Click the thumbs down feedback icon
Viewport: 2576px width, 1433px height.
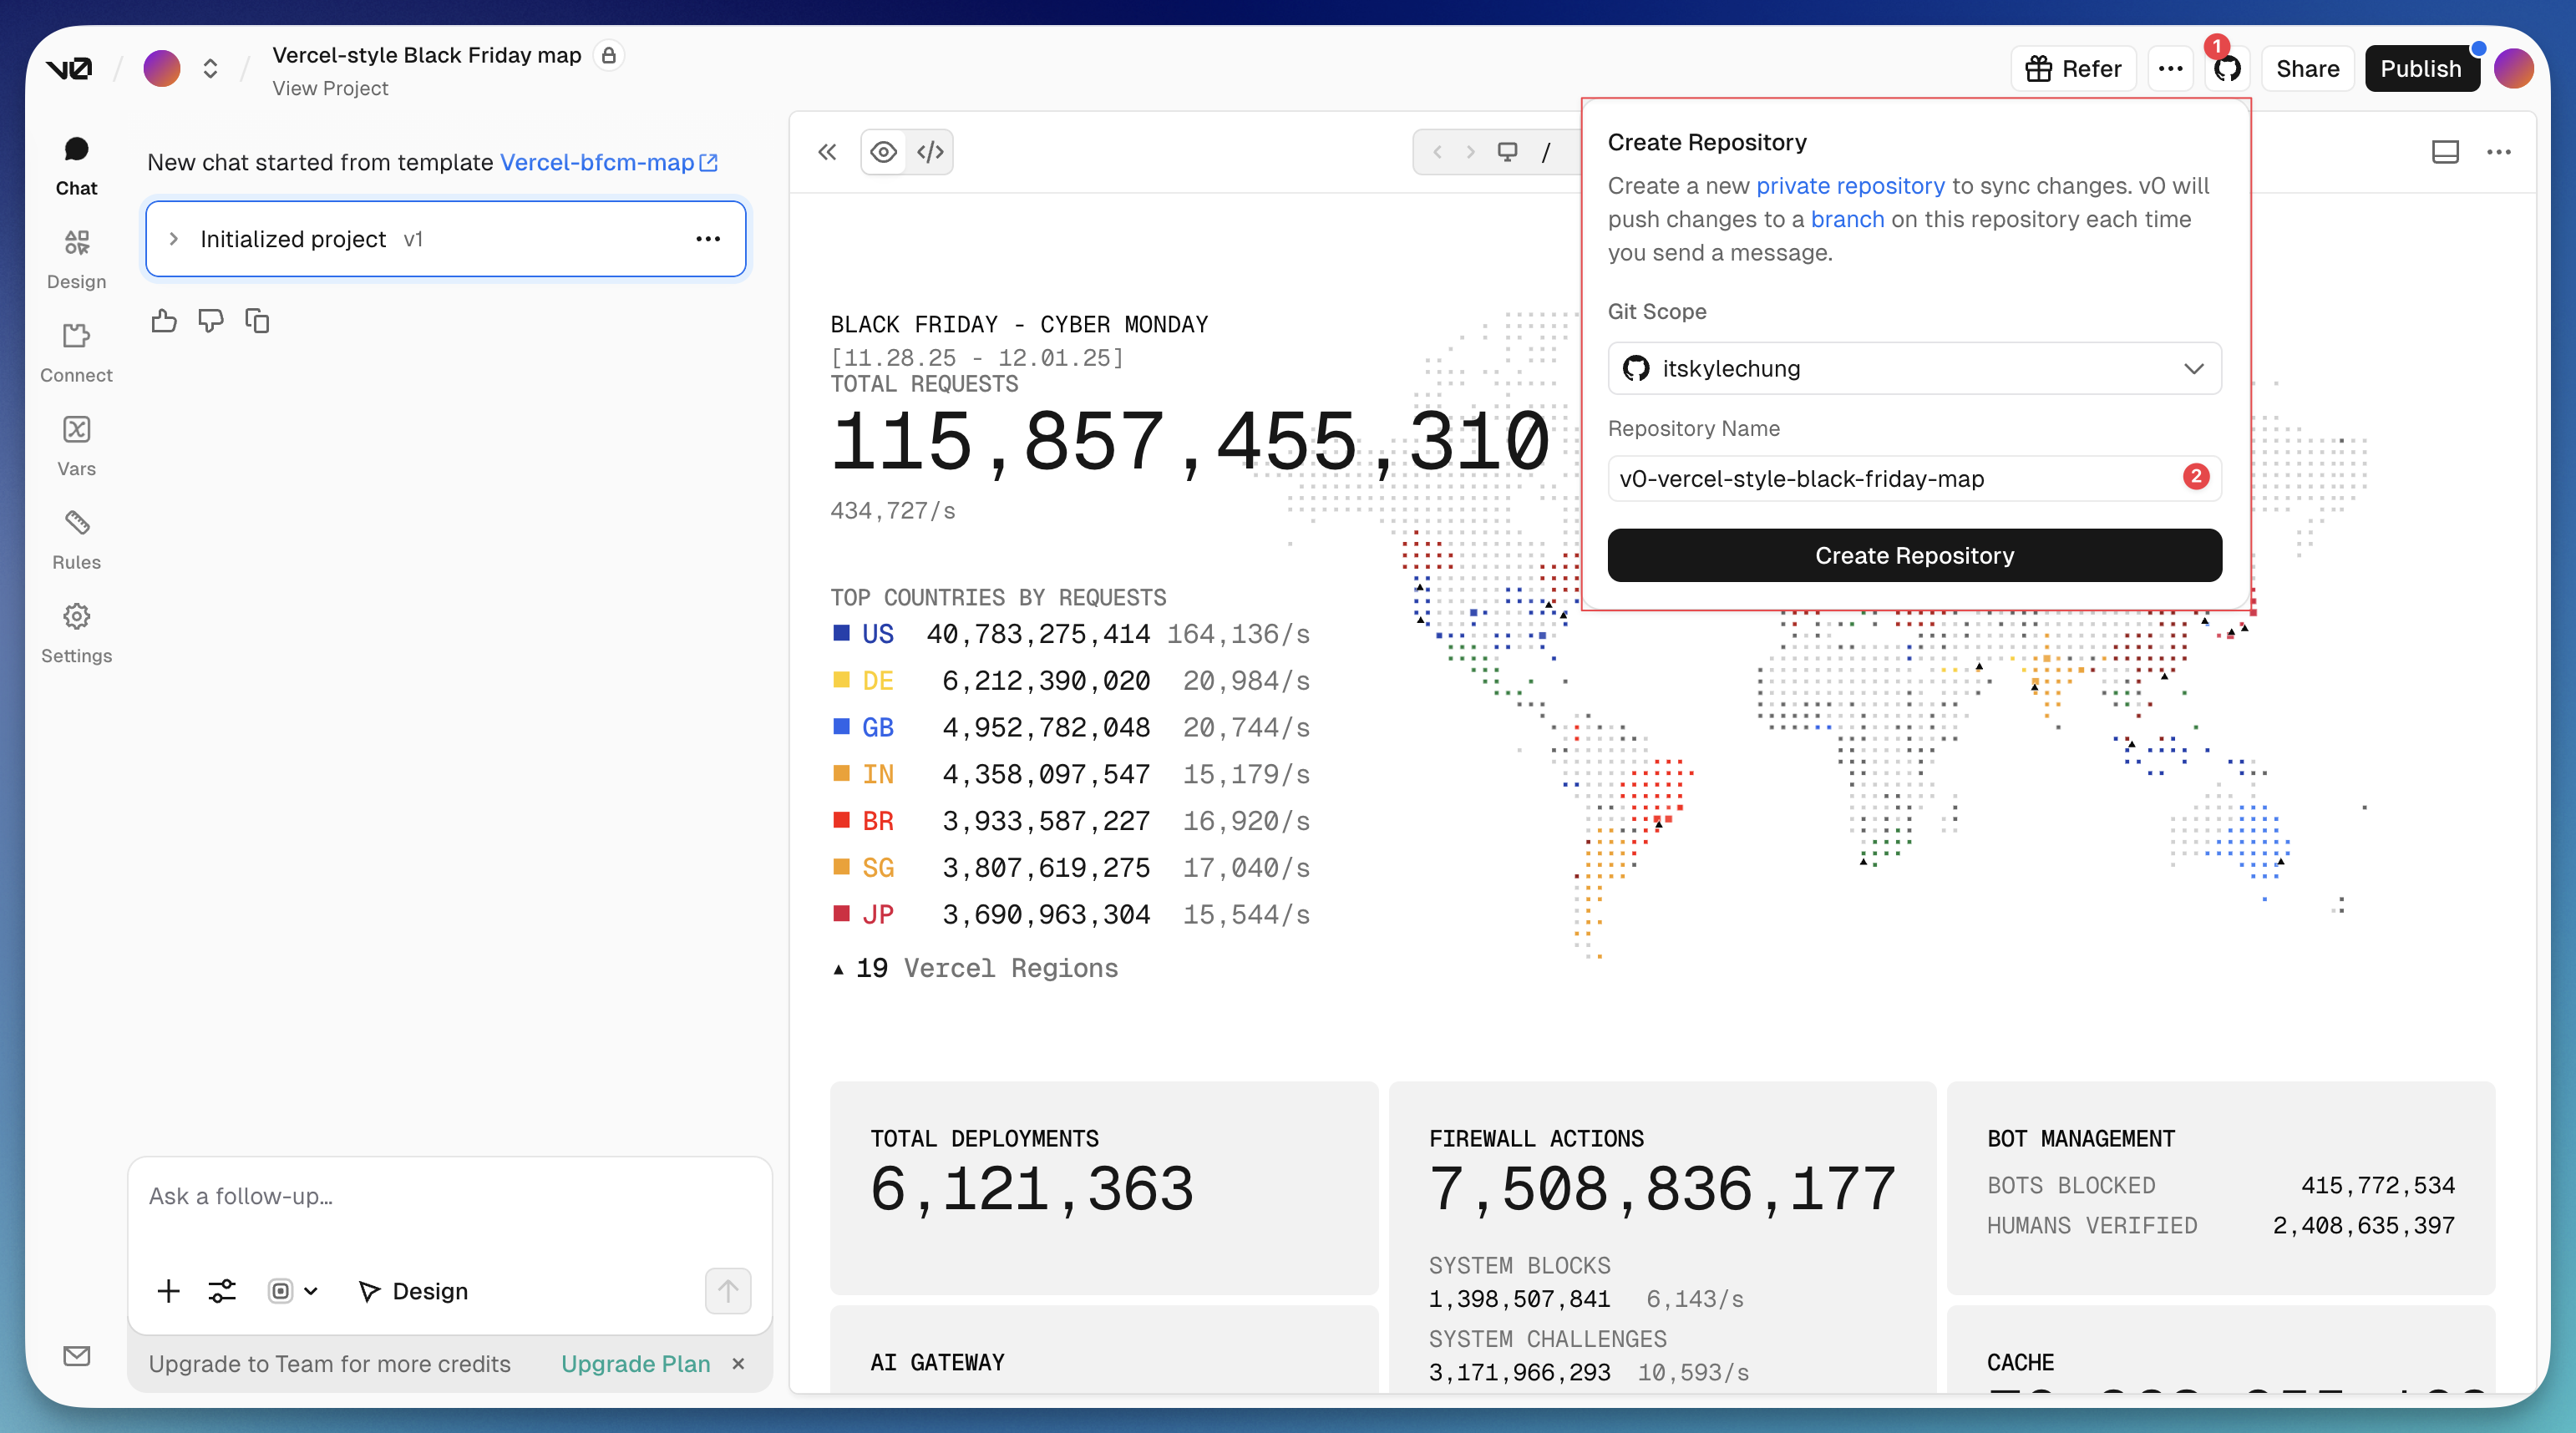tap(210, 321)
